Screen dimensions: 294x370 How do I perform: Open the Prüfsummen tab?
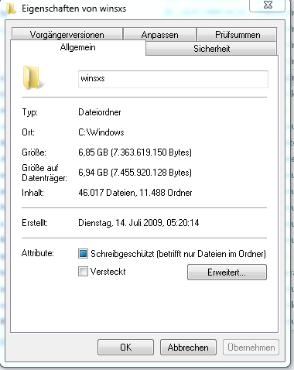click(237, 34)
